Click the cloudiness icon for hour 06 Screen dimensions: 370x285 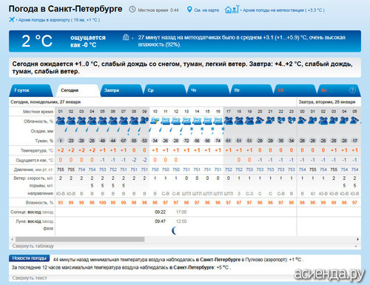113,121
